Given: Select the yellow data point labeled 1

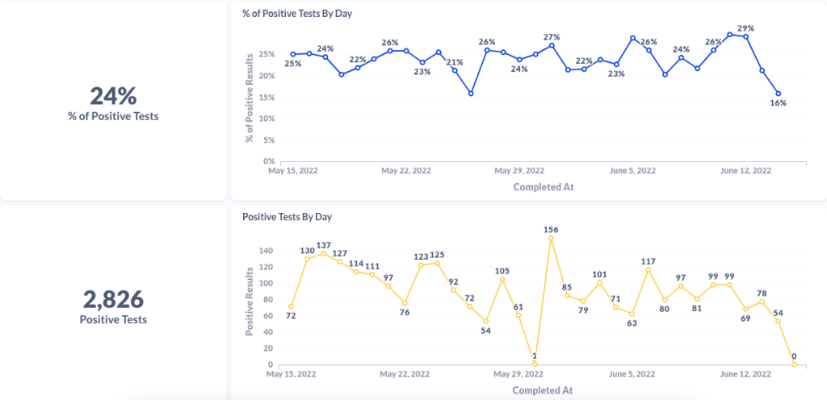Looking at the screenshot, I should pos(535,364).
